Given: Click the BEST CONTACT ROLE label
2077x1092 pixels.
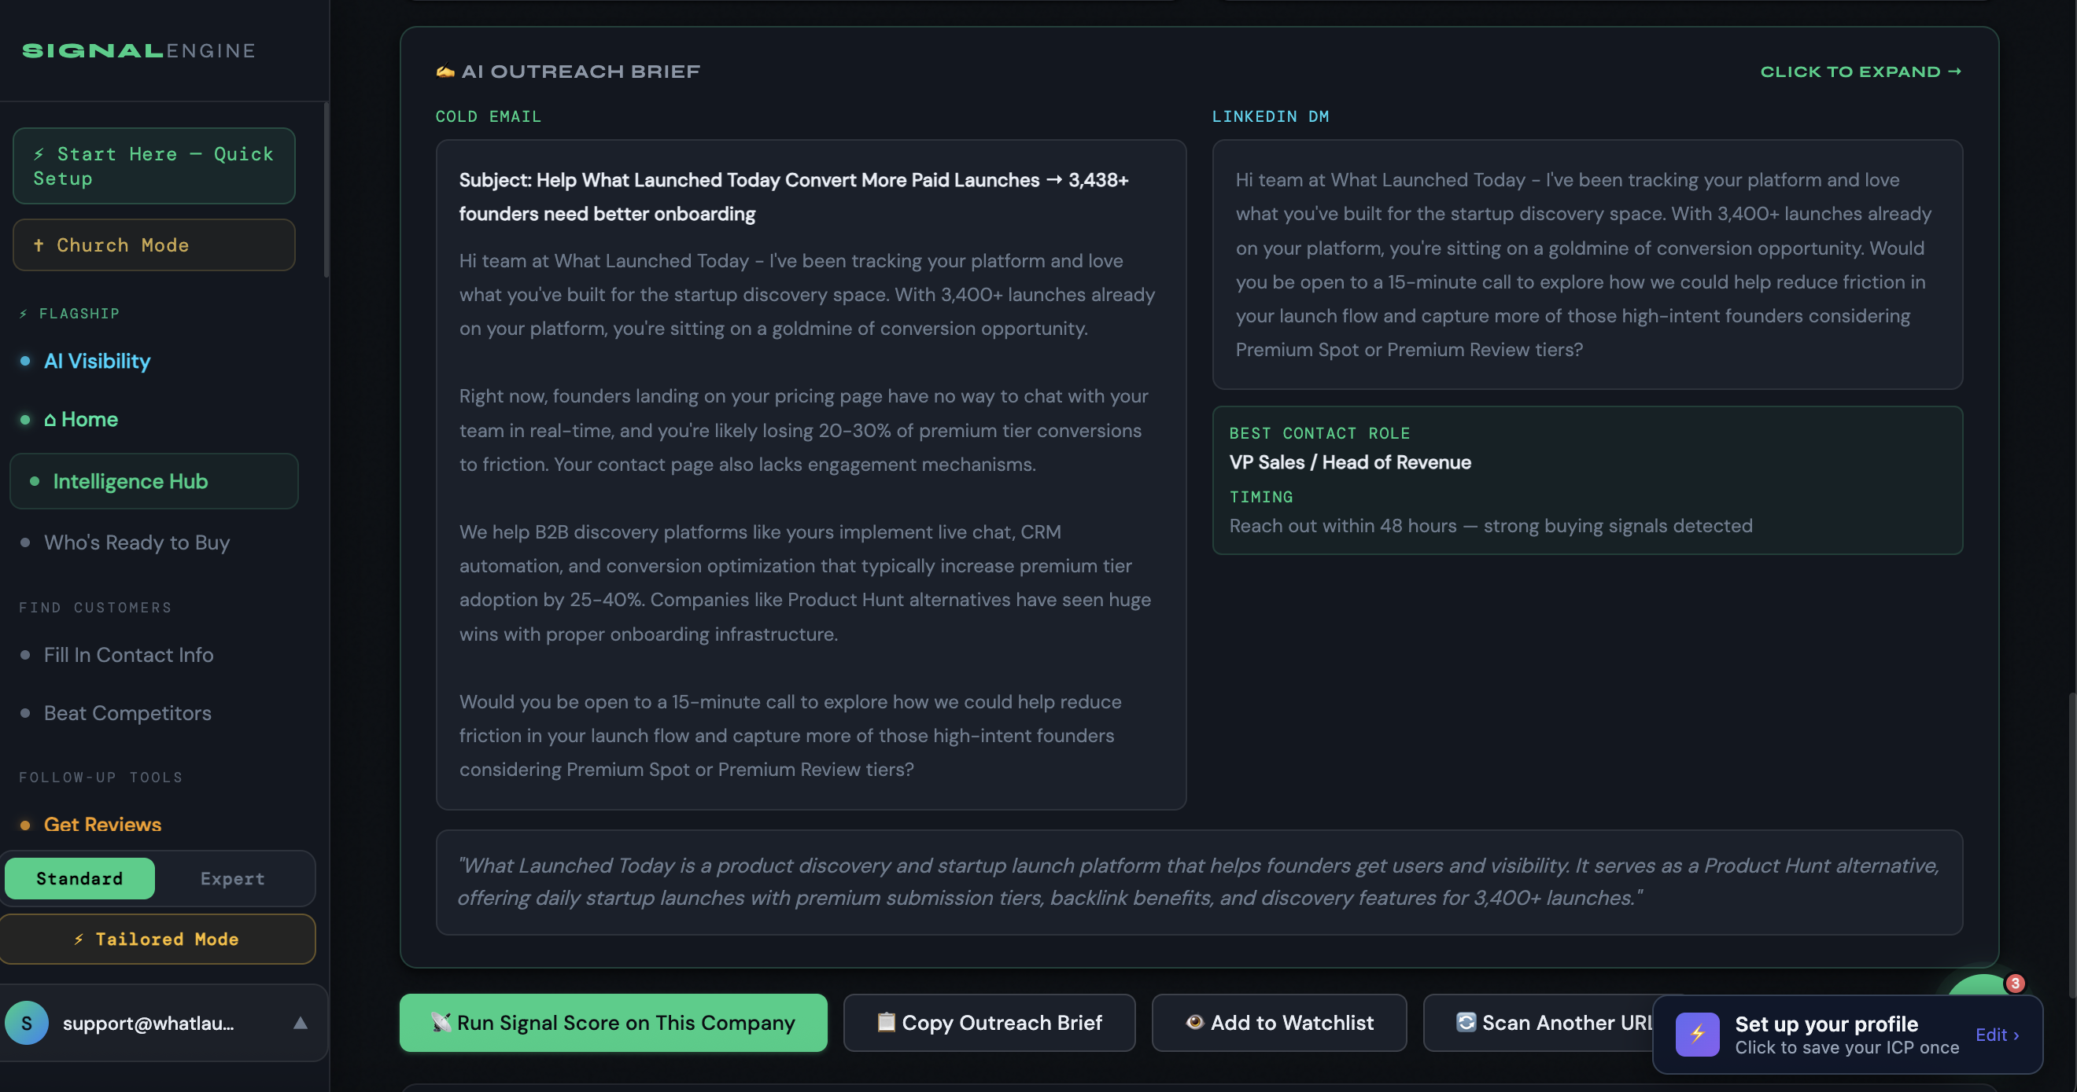Looking at the screenshot, I should point(1319,433).
